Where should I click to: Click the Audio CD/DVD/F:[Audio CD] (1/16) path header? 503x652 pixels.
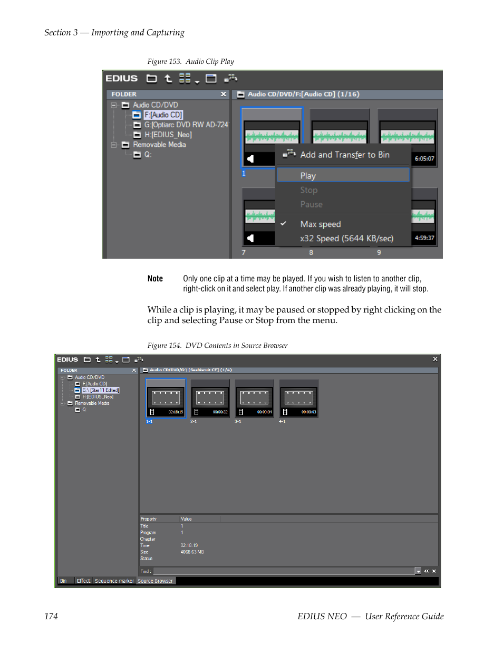tap(303, 94)
